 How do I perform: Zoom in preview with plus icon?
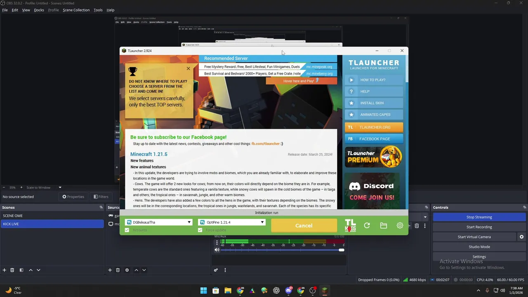(x=21, y=187)
